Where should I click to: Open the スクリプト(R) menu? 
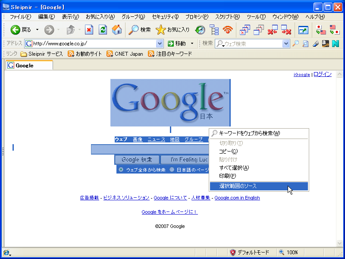(228, 17)
